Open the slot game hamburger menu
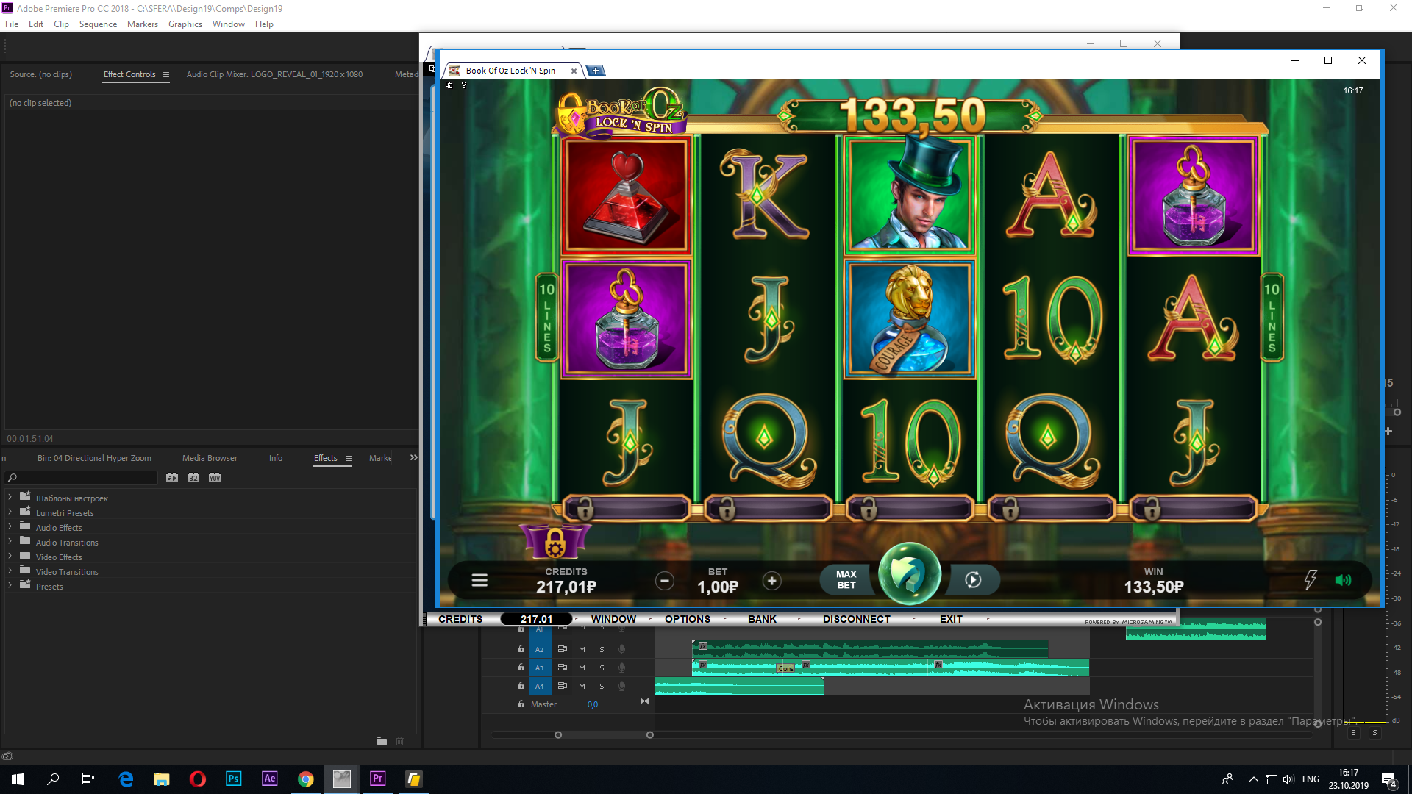 click(x=479, y=580)
